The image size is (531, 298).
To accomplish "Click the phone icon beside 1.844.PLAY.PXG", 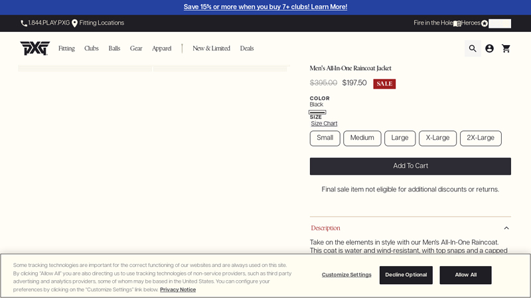I will [x=24, y=23].
